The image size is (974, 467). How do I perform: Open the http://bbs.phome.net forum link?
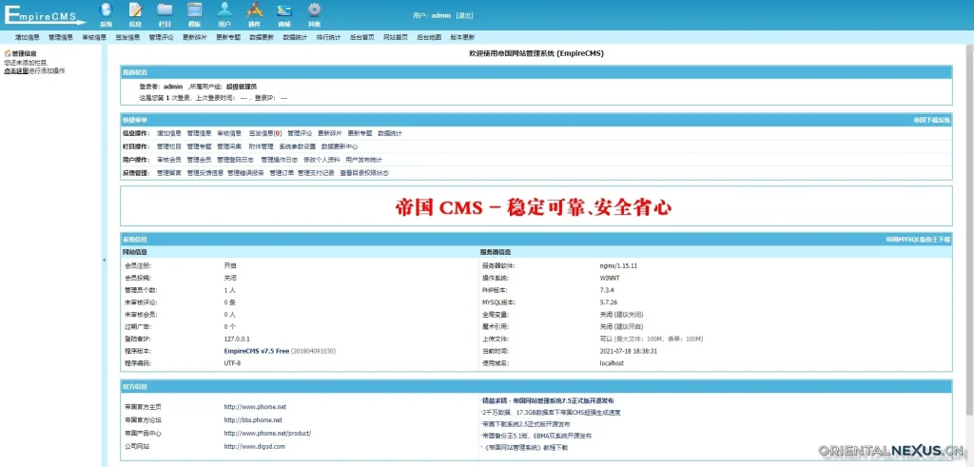[253, 419]
